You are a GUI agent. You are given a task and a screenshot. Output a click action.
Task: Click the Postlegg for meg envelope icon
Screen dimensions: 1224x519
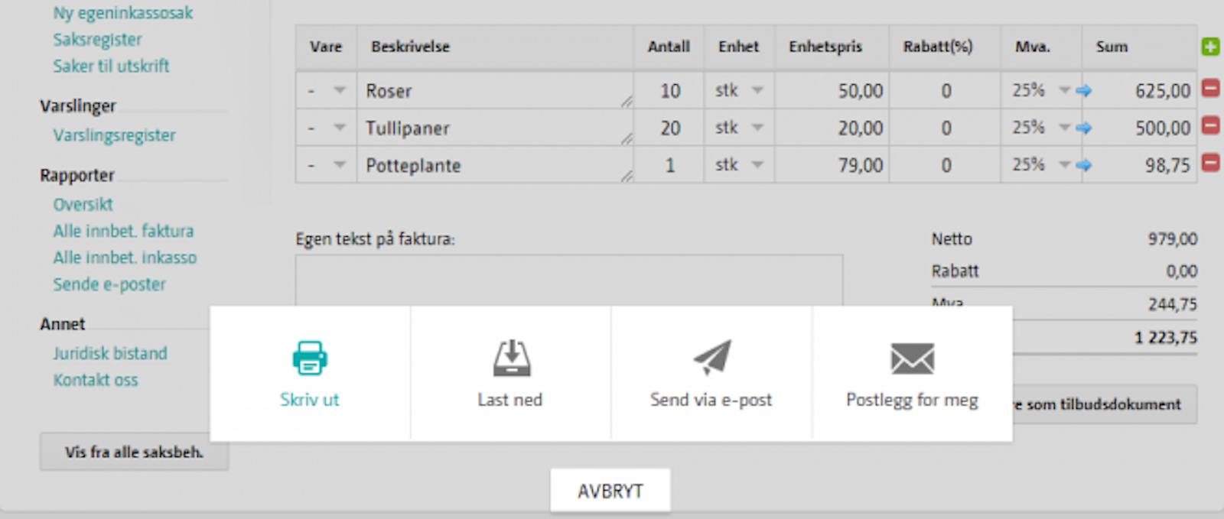912,358
